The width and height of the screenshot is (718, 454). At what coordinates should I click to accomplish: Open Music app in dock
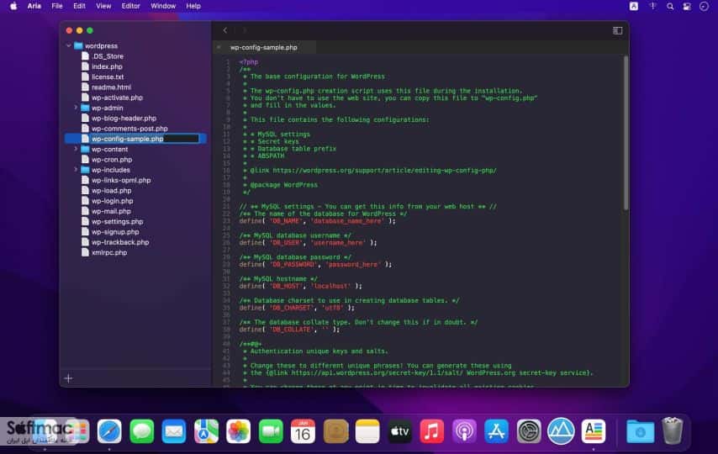coord(431,431)
